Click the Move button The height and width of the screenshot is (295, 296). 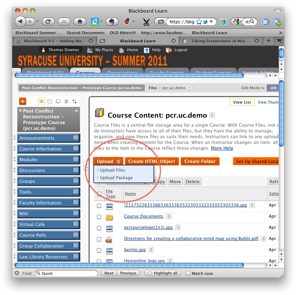[175, 181]
